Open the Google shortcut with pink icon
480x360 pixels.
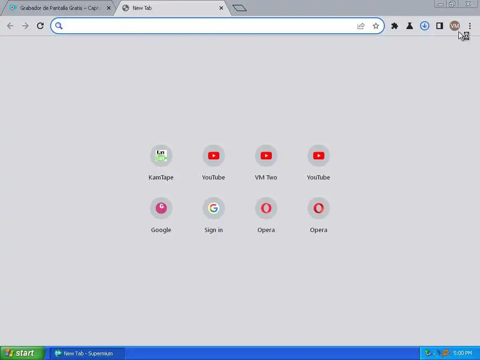point(161,215)
